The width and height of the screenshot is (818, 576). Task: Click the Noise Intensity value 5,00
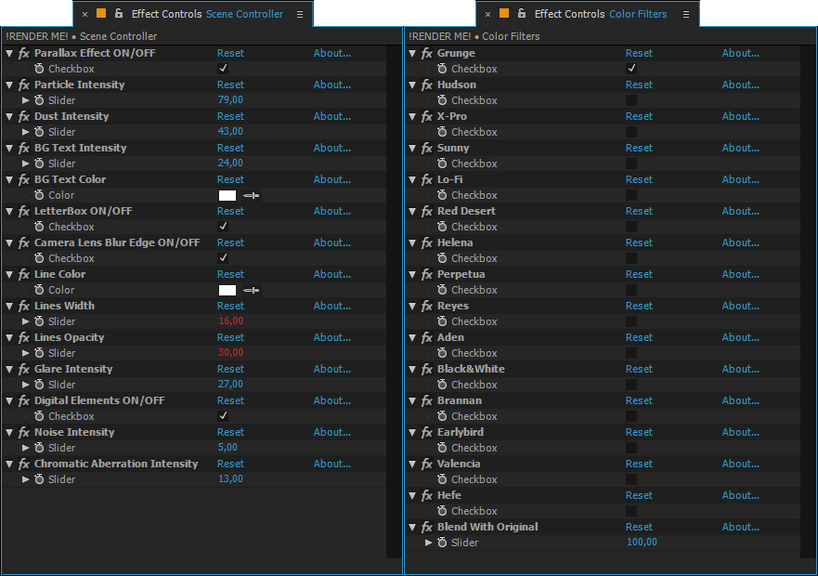point(228,448)
